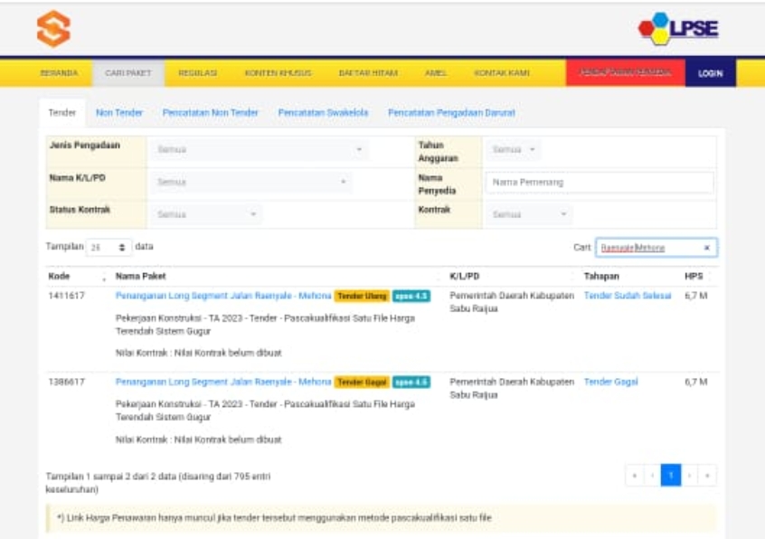Open package link for Kode 1386617
Viewport: 765px width, 539px height.
tap(223, 383)
